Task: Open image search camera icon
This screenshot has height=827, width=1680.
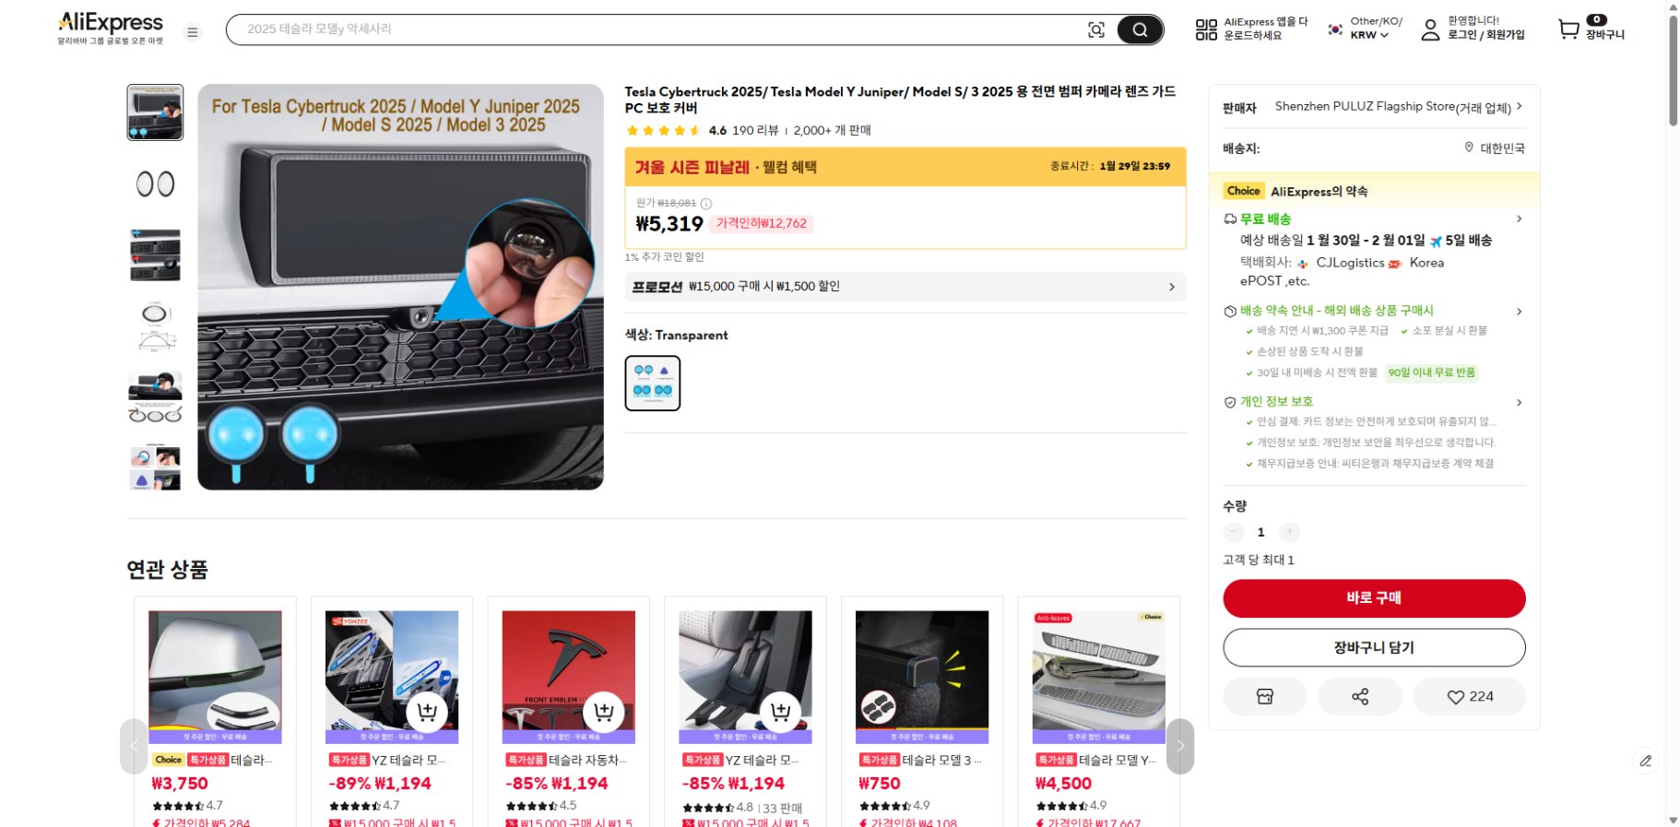Action: [1096, 30]
